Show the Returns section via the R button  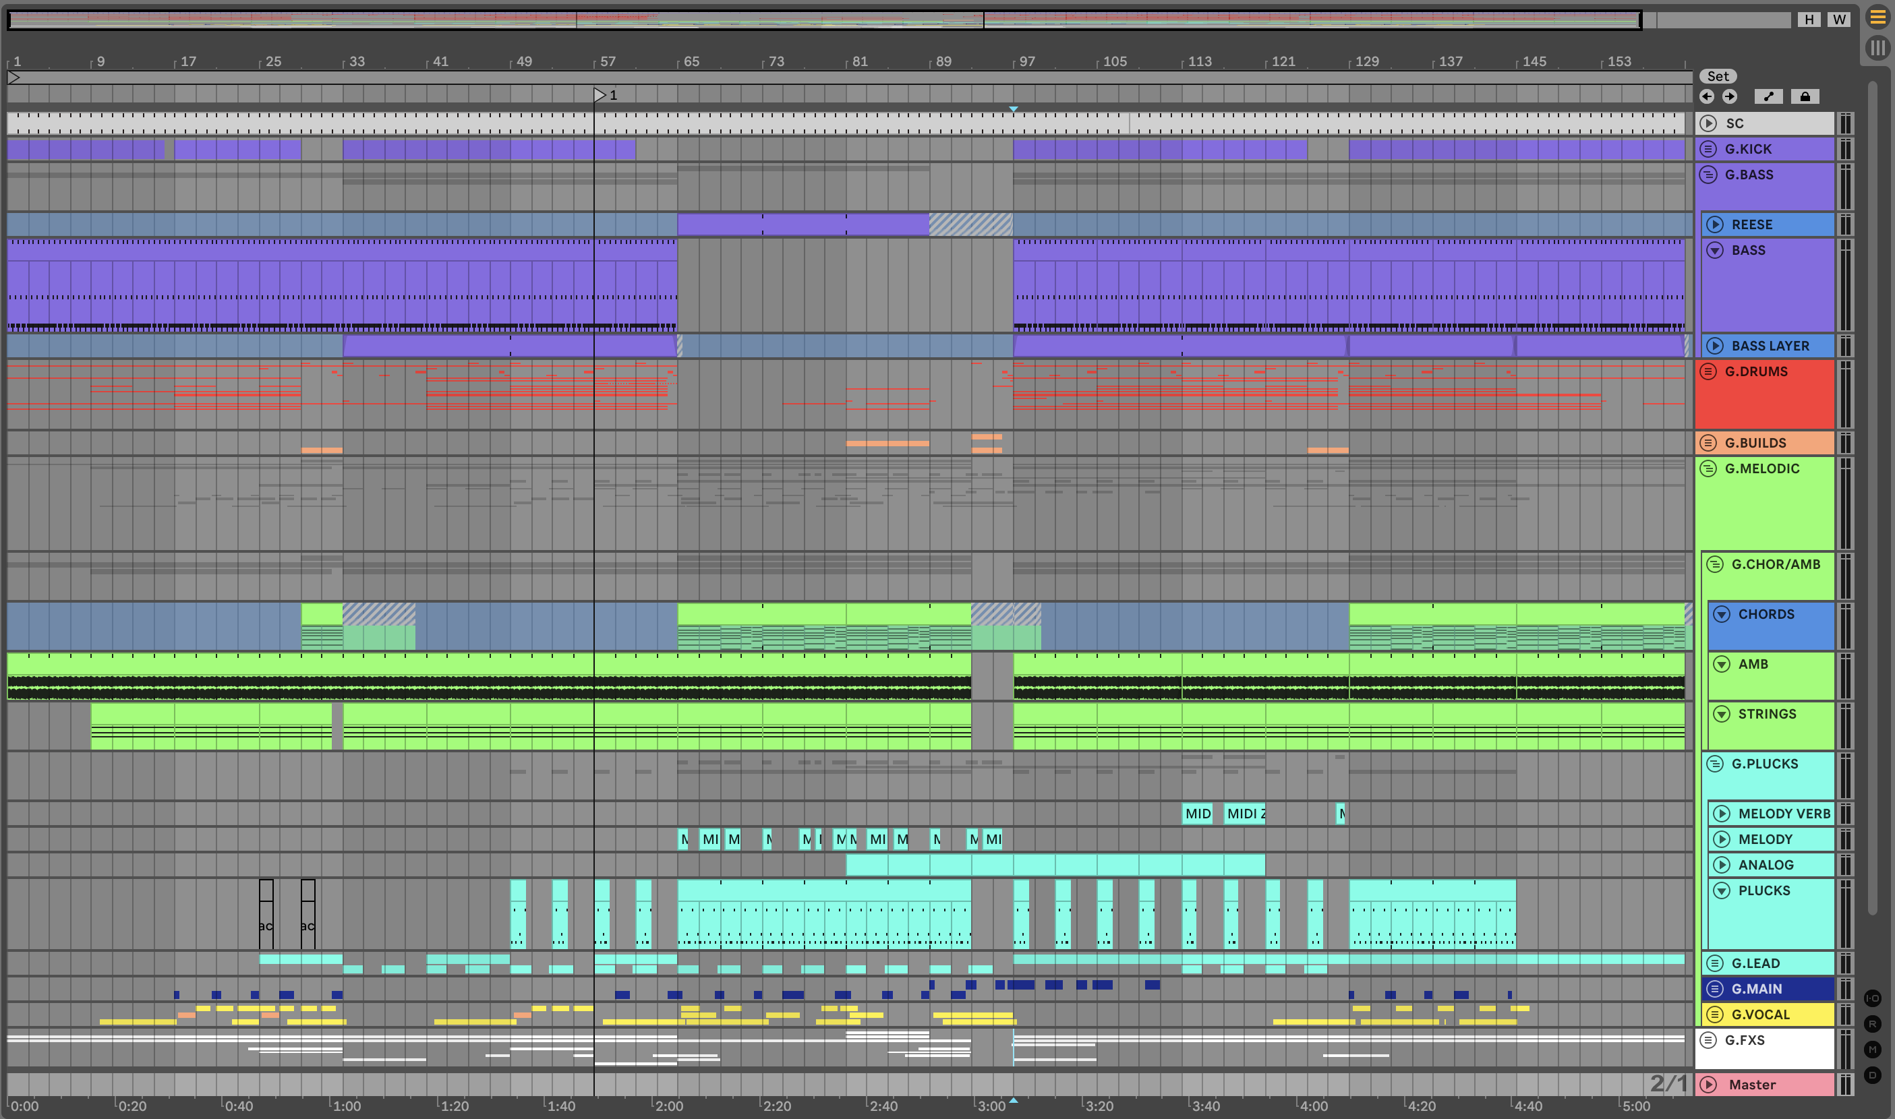tap(1872, 1024)
